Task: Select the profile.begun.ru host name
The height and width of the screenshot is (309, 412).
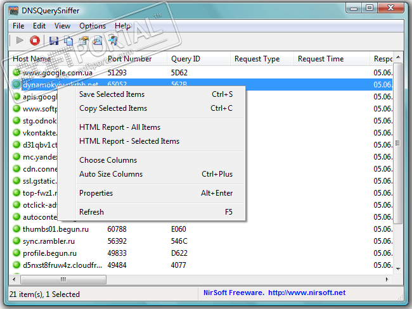Action: click(x=49, y=253)
